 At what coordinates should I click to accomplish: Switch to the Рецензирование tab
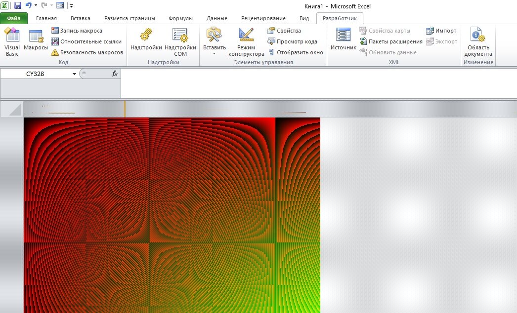point(263,18)
